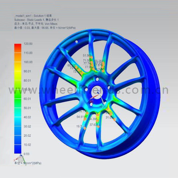Click the Solution 1 result title line
Screen dimensions: 178x178
(x=33, y=16)
